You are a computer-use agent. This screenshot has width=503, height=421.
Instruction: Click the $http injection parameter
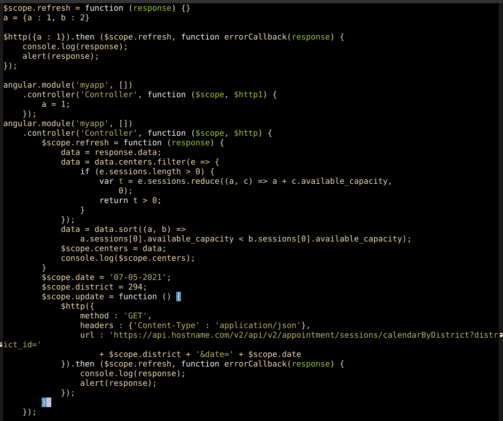[x=244, y=133]
